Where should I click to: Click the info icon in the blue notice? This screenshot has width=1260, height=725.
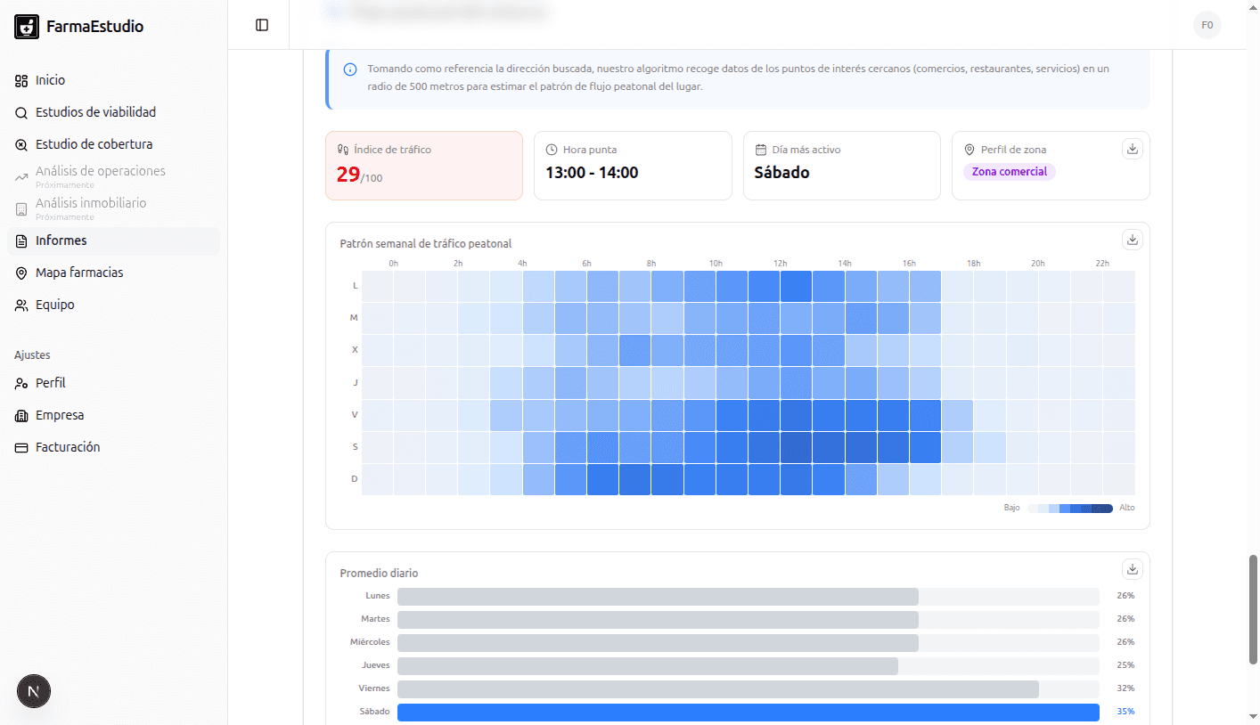350,69
